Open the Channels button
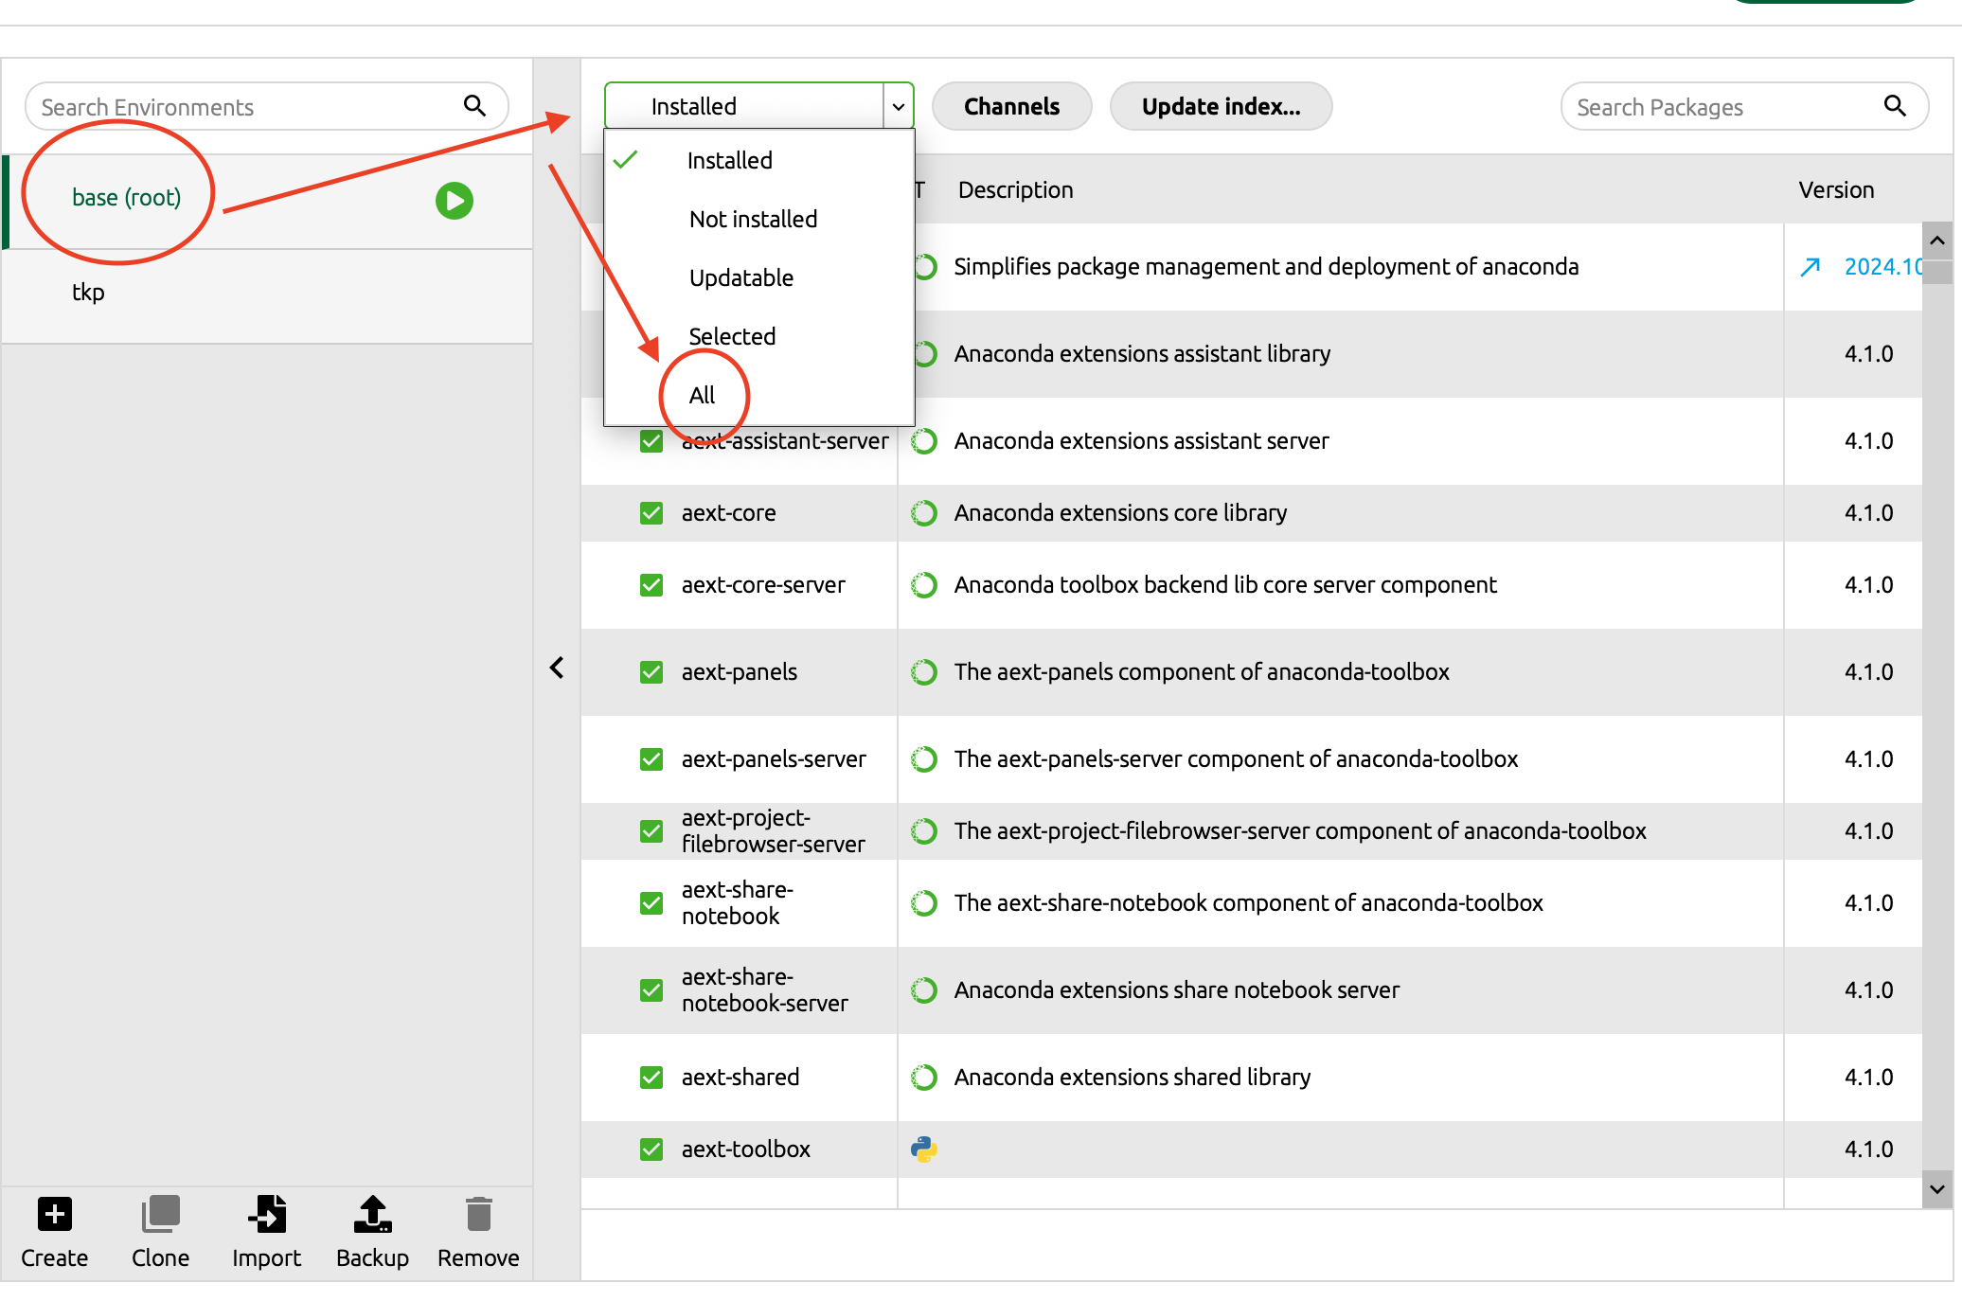This screenshot has height=1301, width=1962. pyautogui.click(x=1011, y=106)
